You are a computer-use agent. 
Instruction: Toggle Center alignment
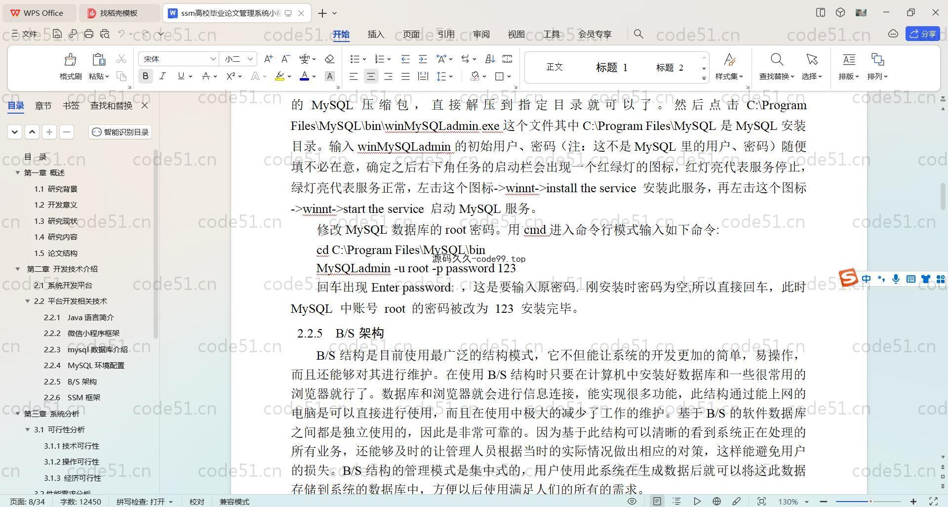point(371,76)
